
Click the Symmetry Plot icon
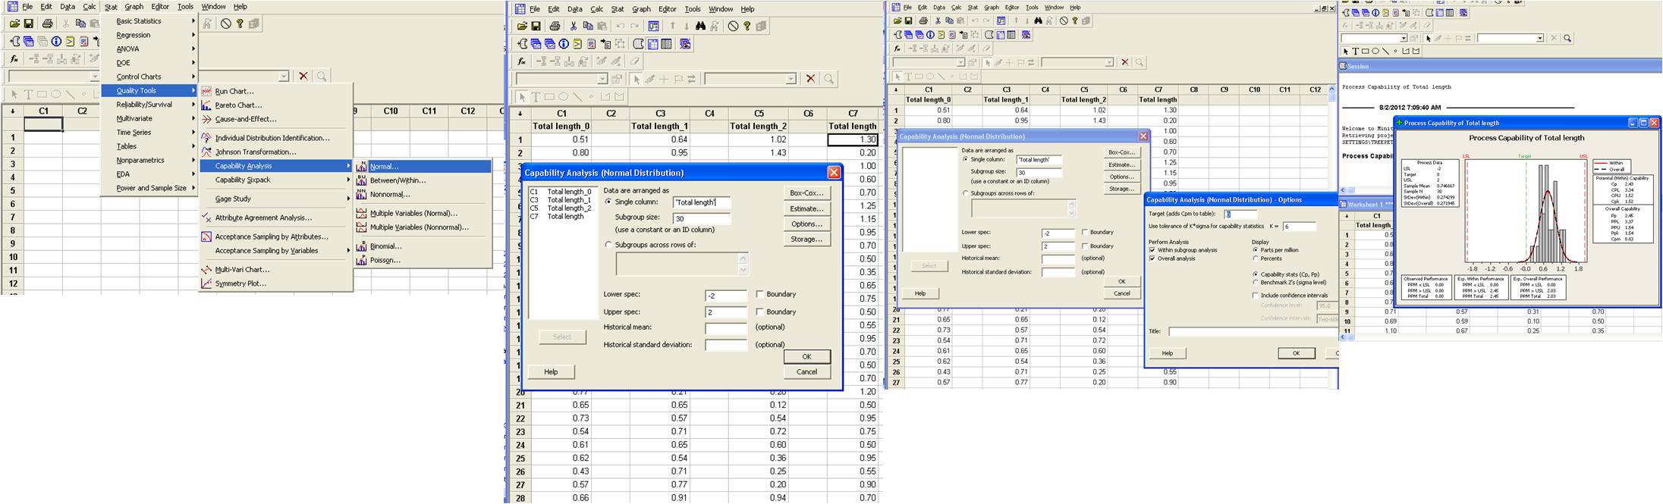click(206, 283)
